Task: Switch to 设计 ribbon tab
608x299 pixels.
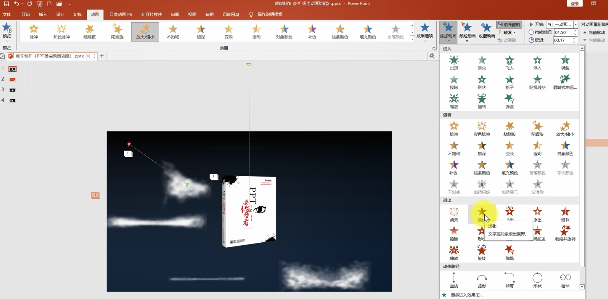Action: (x=60, y=14)
